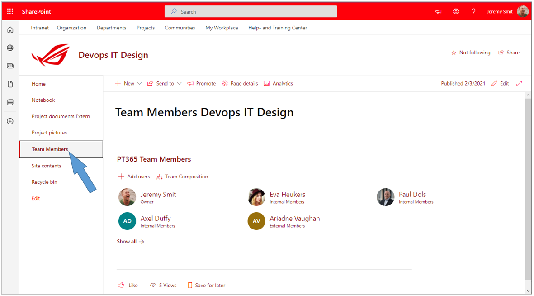This screenshot has height=296, width=534.
Task: Open the news icon in app bar
Action: (10, 66)
